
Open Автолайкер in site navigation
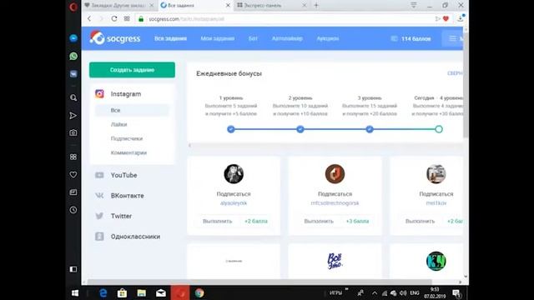click(287, 38)
